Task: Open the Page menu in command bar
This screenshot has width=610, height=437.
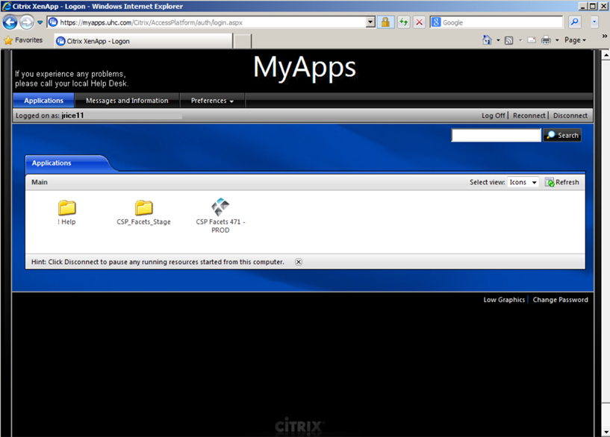Action: pyautogui.click(x=574, y=40)
